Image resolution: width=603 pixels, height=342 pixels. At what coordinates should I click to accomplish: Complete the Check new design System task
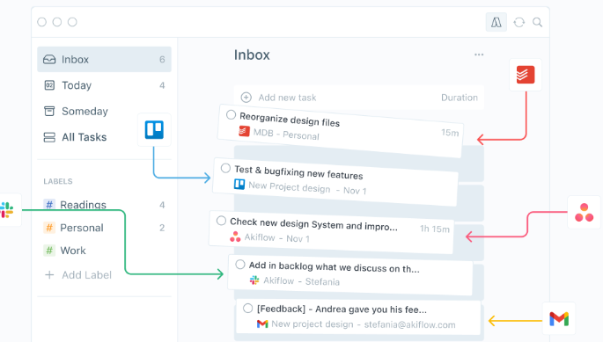coord(221,221)
